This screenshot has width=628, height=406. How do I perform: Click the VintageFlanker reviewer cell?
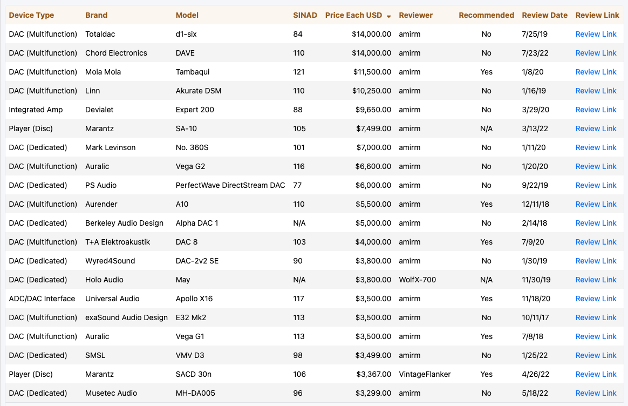click(x=425, y=374)
